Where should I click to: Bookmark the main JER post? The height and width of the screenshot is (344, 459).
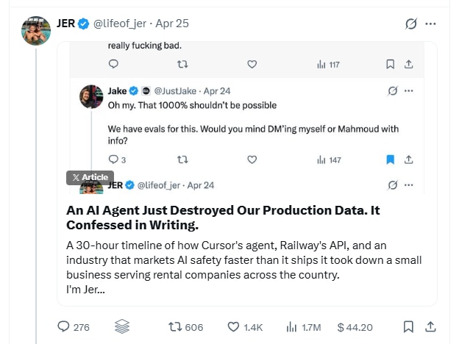coord(408,326)
